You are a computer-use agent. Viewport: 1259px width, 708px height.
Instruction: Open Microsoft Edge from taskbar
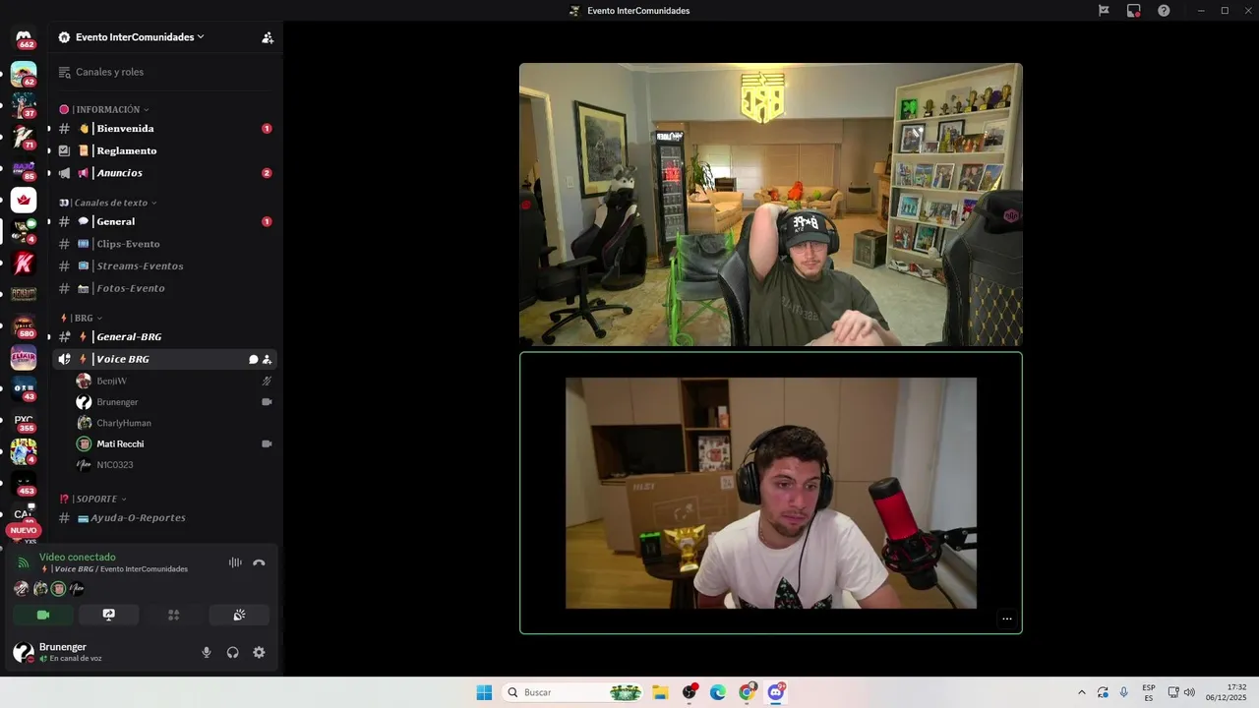click(718, 692)
